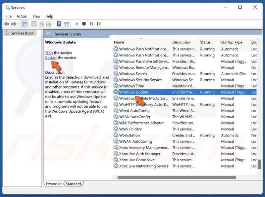The image size is (265, 197).
Task: Click the Forward arrow toolbar icon
Action: (14, 24)
